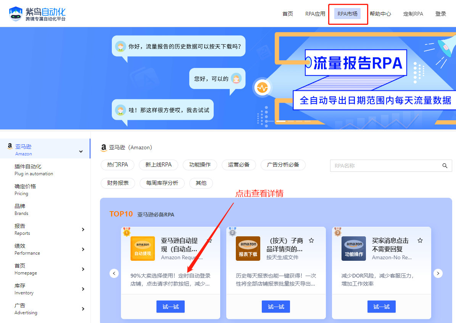Collapse the 亚马逊 Amazon sidebar section
456x323 pixels.
point(81,151)
